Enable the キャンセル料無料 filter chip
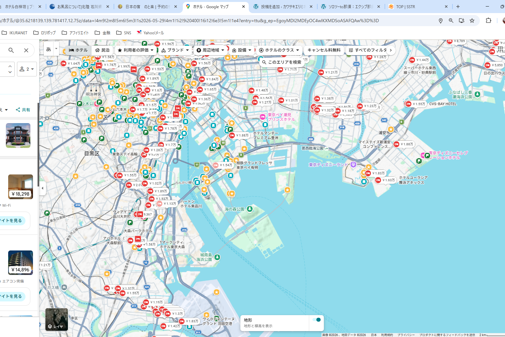This screenshot has height=337, width=505. coord(324,50)
